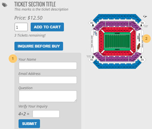This screenshot has height=129, width=152.
Task: Click the Gate A entry ramp marker
Action: pos(142,23)
